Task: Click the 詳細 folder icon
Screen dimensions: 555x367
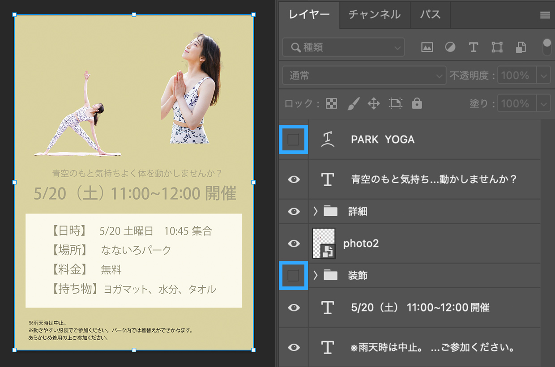Action: [330, 211]
